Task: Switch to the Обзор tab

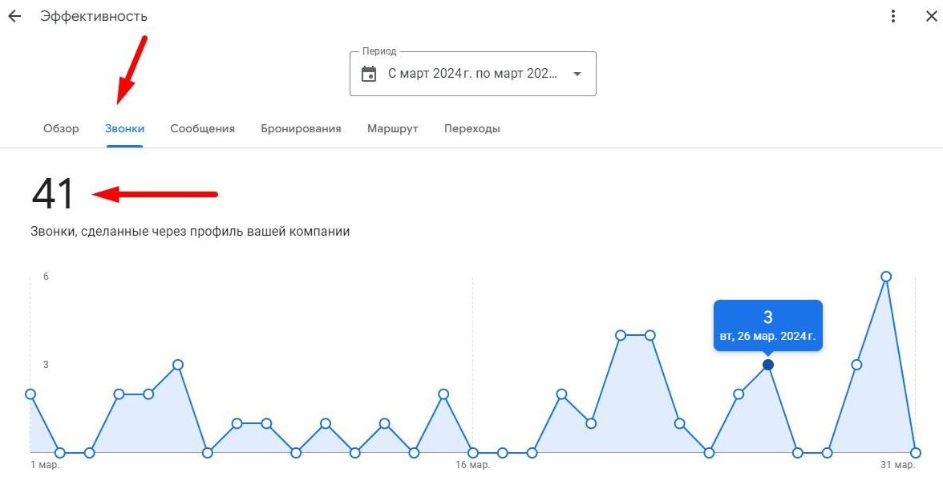Action: [61, 128]
